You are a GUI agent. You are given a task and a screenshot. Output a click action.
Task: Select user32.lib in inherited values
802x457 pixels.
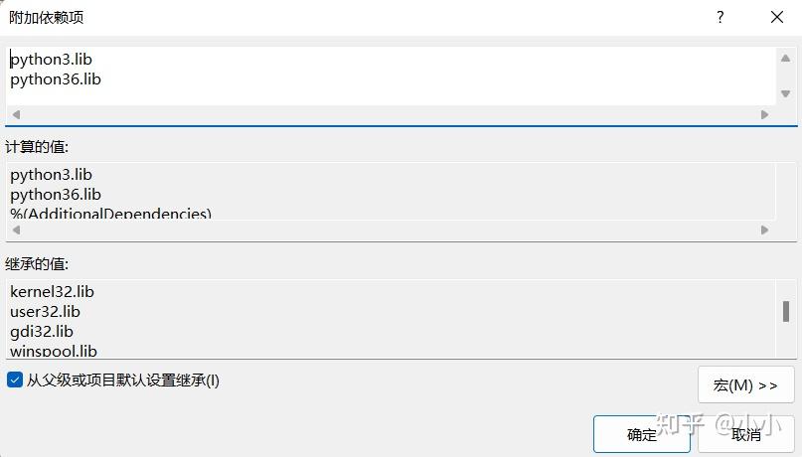click(45, 311)
